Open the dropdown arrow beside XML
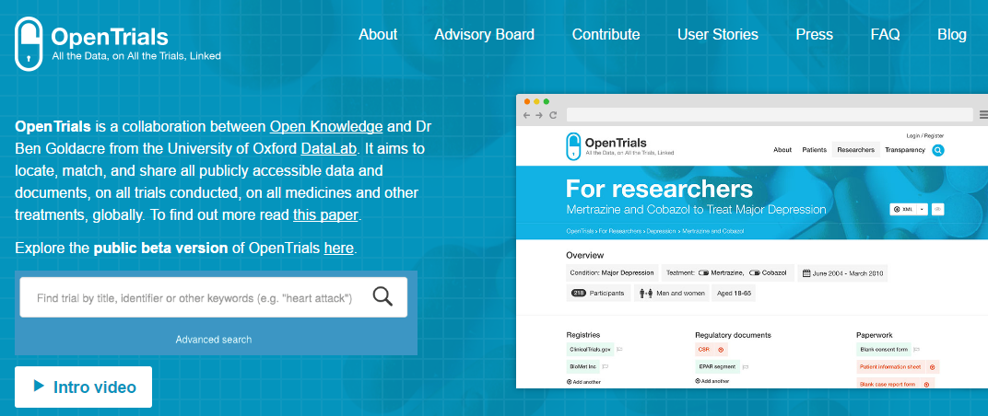 922,209
